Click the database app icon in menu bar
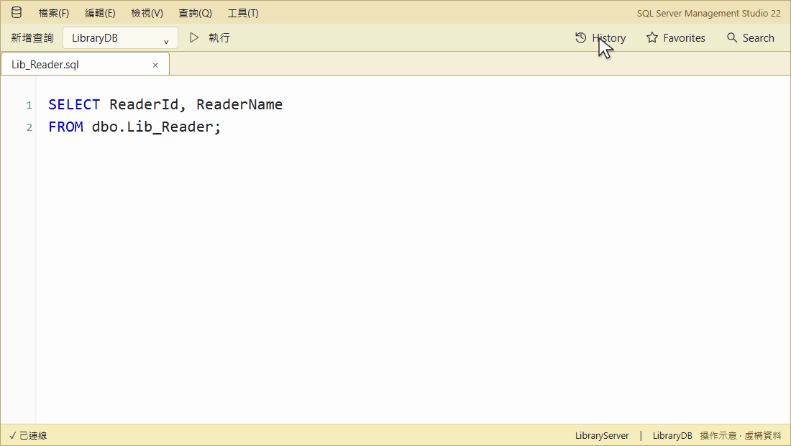This screenshot has width=791, height=446. tap(16, 13)
